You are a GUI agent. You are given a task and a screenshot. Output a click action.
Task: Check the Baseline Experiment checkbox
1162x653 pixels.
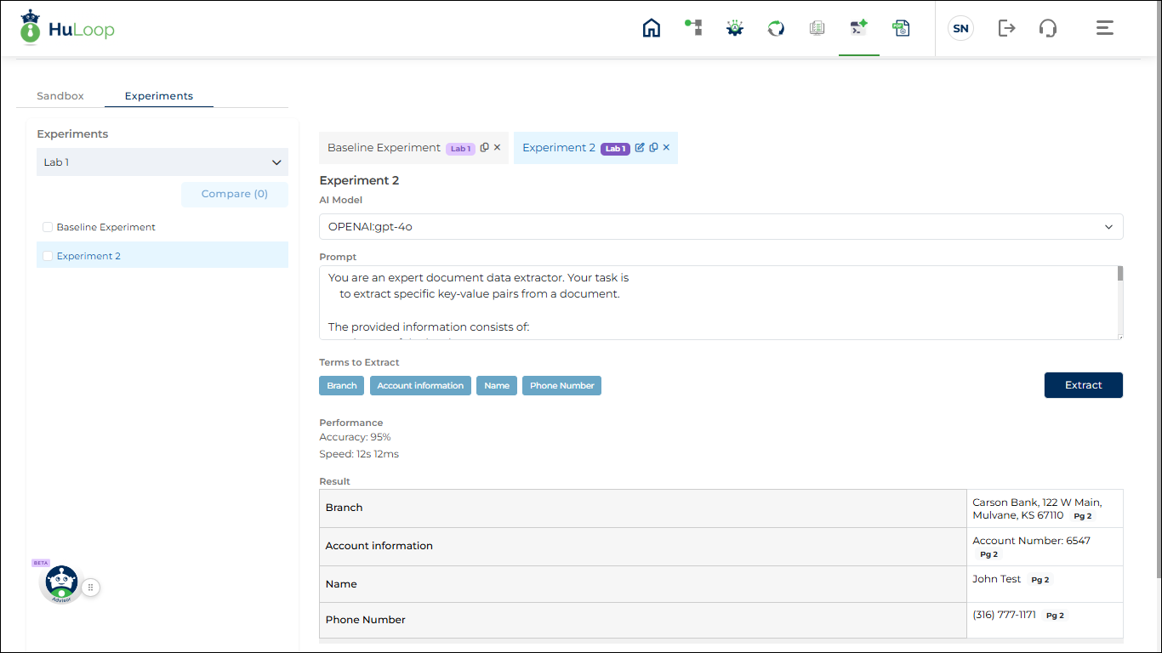48,227
